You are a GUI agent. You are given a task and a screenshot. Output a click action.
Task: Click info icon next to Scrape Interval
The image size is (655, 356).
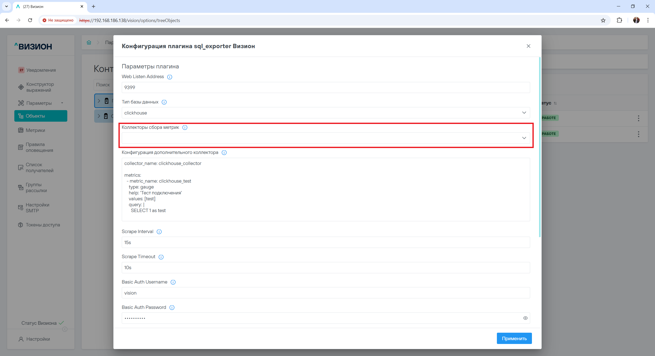click(159, 232)
